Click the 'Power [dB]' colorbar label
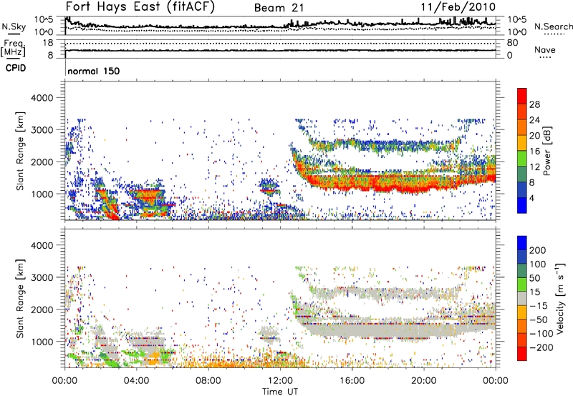This screenshot has width=573, height=396. (547, 151)
